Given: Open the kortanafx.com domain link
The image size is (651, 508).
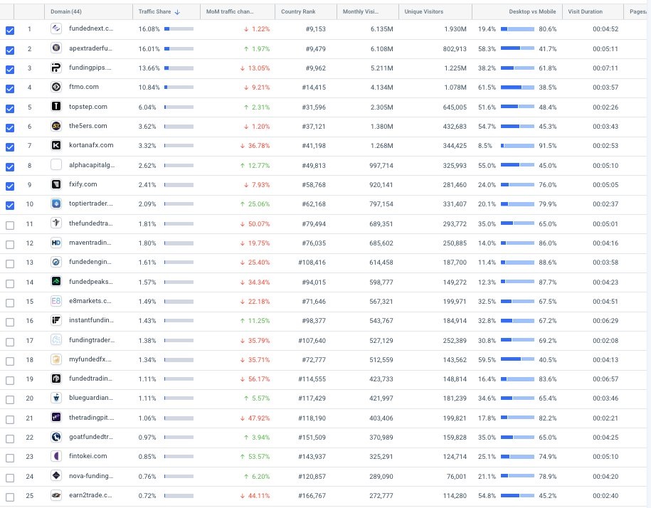Looking at the screenshot, I should pos(91,145).
